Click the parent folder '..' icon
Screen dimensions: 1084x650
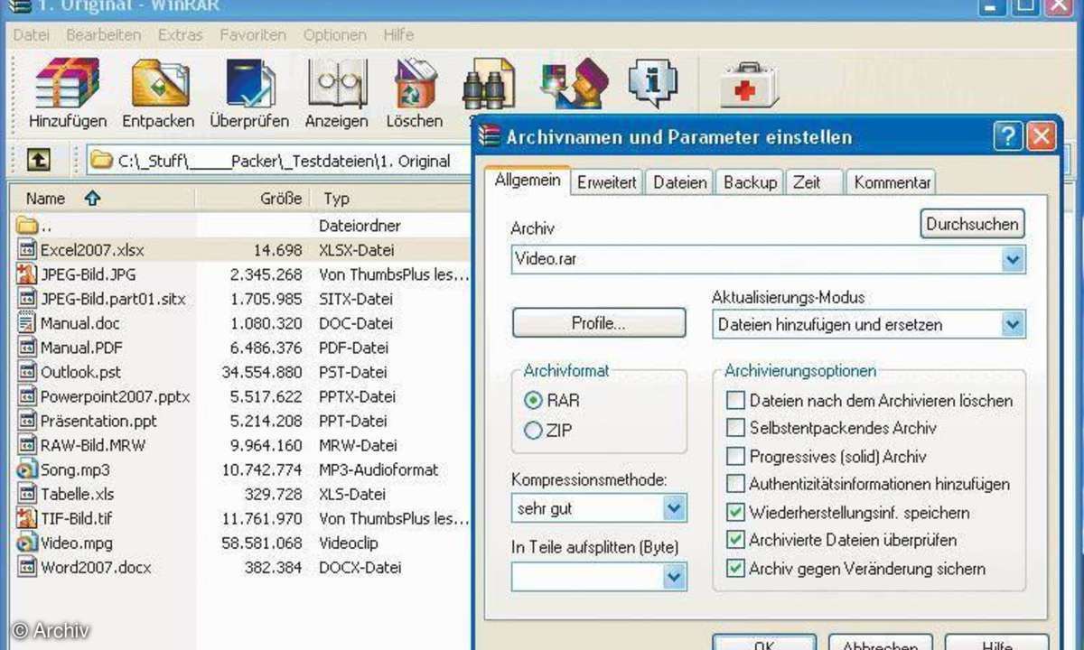(x=26, y=226)
